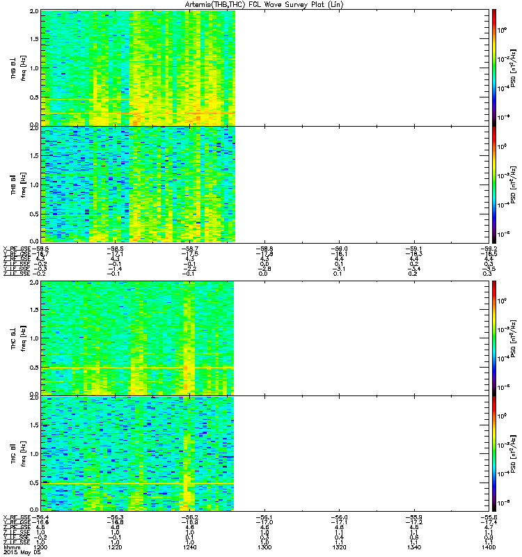This screenshot has width=522, height=557.
Task: Click the color bar beside the THC B-parallel panel
Action: click(494, 454)
